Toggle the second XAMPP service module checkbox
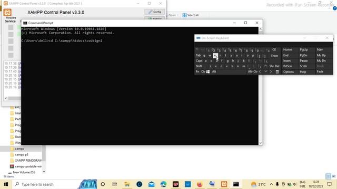Image resolution: width=337 pixels, height=189 pixels. (x=11, y=34)
